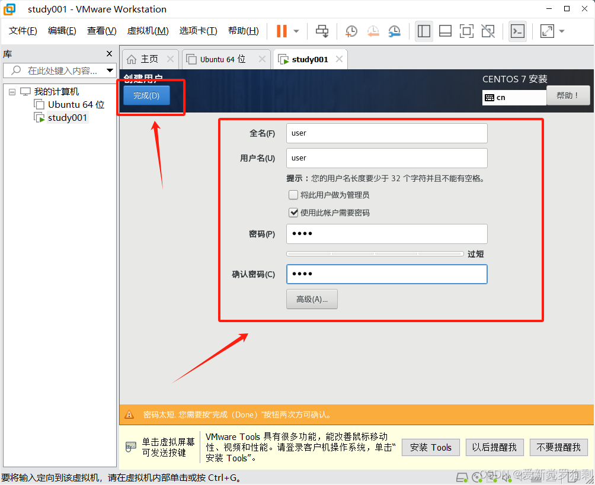
Task: Open the library search dropdown arrow
Action: (x=110, y=70)
